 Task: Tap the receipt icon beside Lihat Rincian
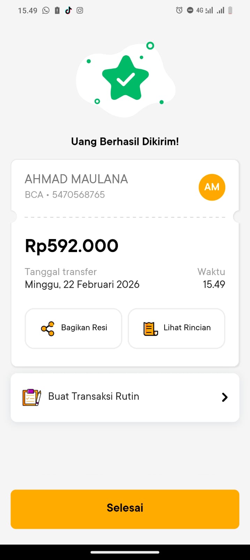(x=151, y=328)
